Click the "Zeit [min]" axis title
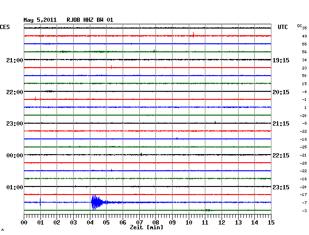Image resolution: width=309 pixels, height=235 pixels. click(146, 227)
